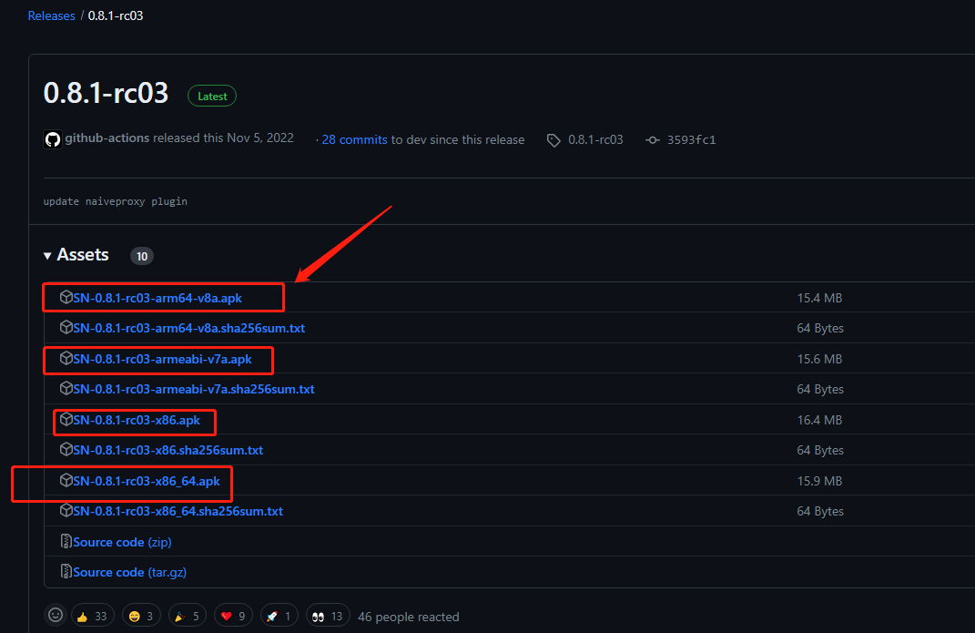Click the smiley add-reaction icon
Screen dimensions: 975x633
56,617
